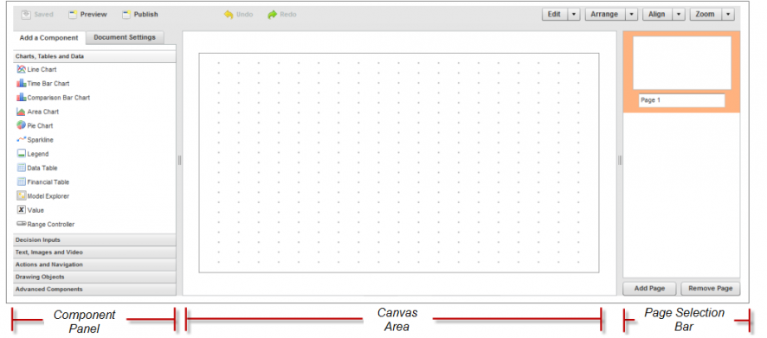Select the Value component icon
Viewport: 767px width, 338px height.
pos(21,210)
